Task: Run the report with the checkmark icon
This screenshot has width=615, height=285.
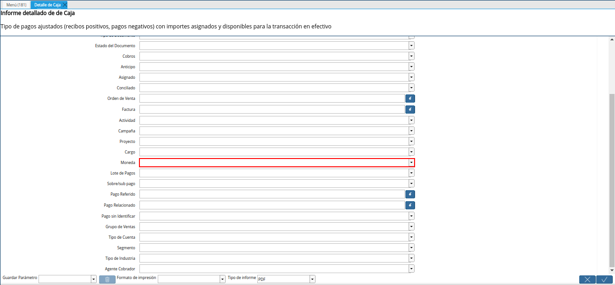Action: [x=604, y=279]
